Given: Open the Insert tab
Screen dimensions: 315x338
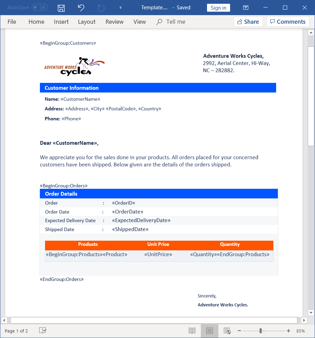Looking at the screenshot, I should point(61,22).
